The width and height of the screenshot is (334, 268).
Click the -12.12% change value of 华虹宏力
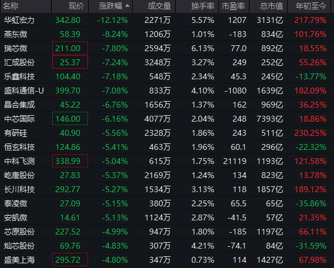113,20
